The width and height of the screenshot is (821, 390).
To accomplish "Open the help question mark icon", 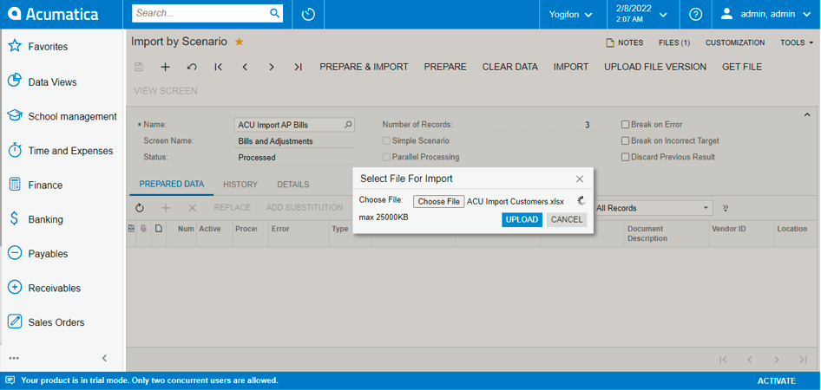I will click(x=695, y=14).
